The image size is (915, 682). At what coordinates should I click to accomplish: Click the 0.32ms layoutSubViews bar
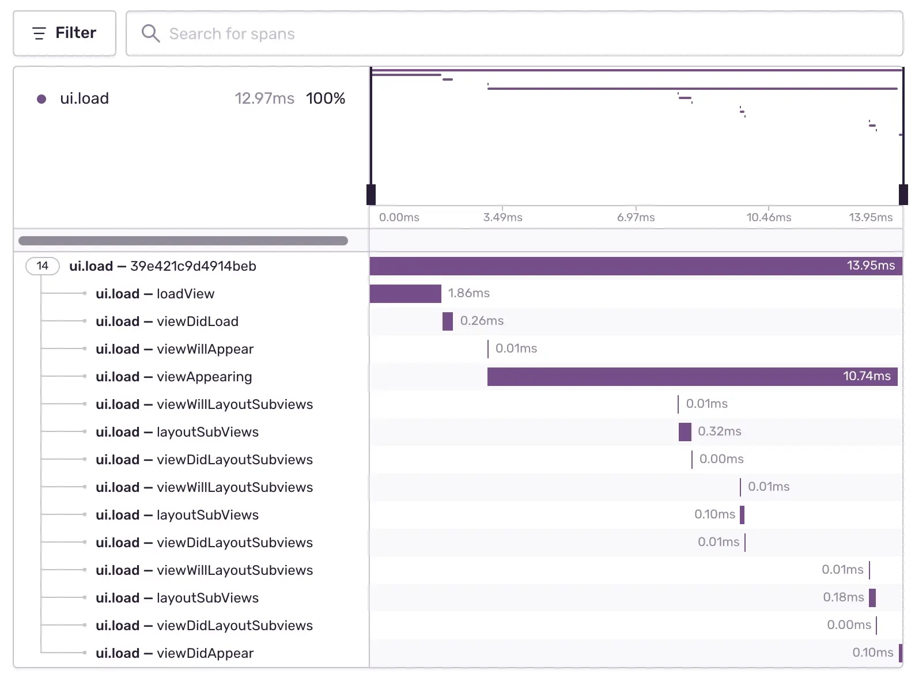point(685,432)
